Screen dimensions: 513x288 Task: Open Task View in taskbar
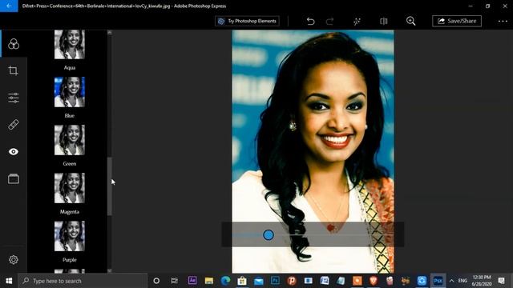[175, 281]
